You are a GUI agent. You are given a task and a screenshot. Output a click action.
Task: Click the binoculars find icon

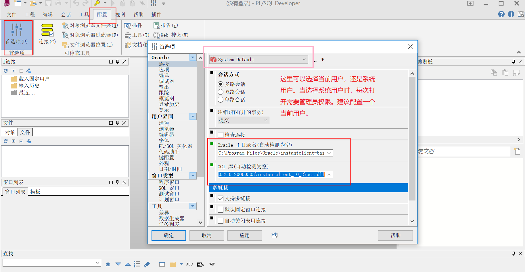pos(108,264)
